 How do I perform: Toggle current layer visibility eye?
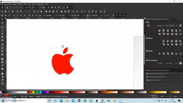point(22,96)
